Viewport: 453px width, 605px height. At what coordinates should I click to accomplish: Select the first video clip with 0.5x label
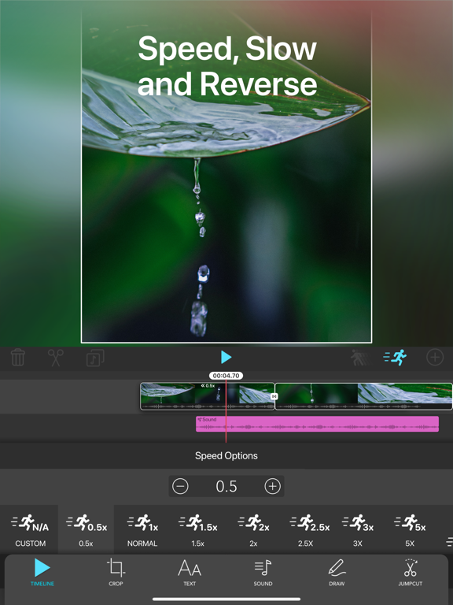[208, 396]
